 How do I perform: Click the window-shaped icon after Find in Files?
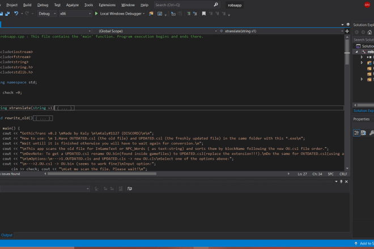click(x=160, y=14)
